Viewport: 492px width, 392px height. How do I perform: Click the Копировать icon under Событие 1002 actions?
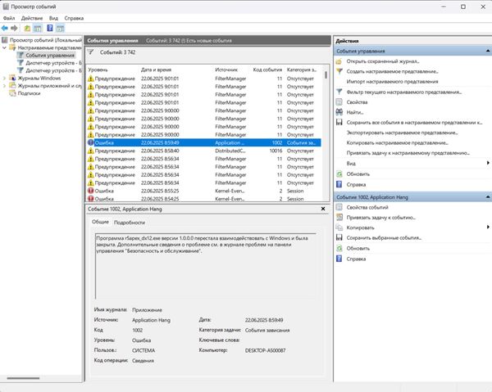click(339, 228)
